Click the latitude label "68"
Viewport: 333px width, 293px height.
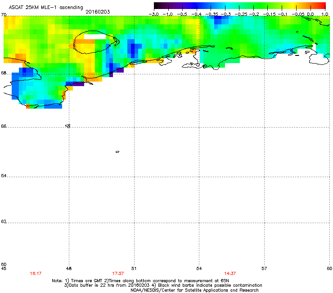coord(4,73)
